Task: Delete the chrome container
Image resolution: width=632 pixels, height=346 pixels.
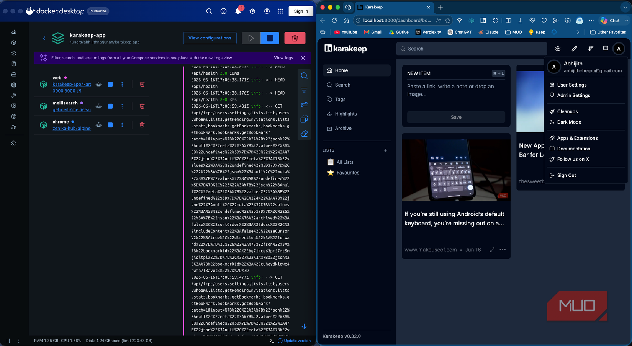Action: coord(142,125)
